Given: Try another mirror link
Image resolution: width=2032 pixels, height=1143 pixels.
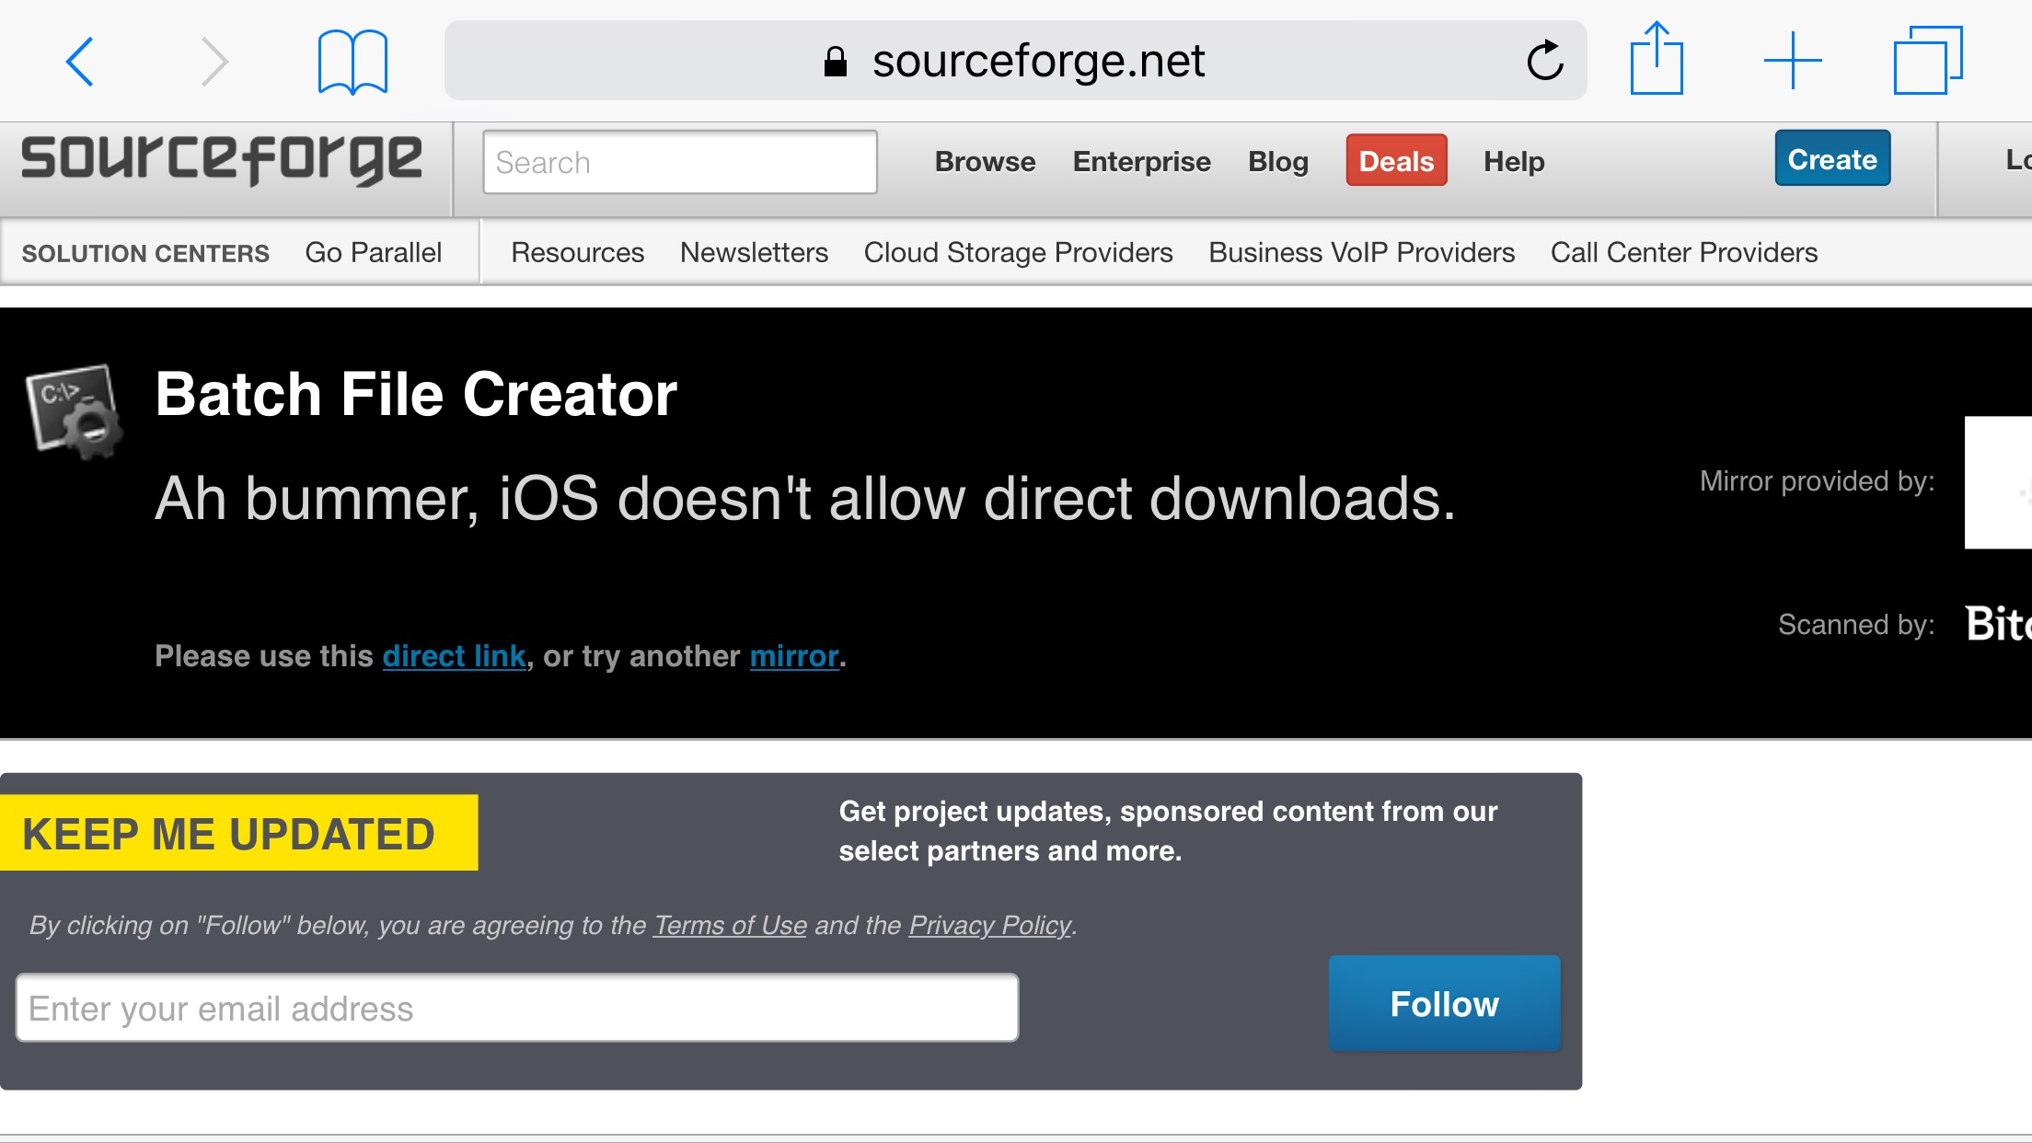Looking at the screenshot, I should [793, 656].
